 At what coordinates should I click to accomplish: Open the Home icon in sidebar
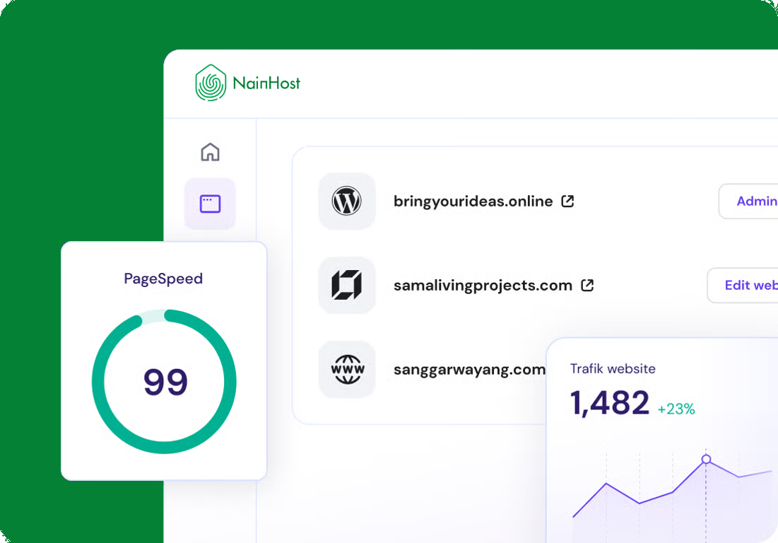coord(210,152)
